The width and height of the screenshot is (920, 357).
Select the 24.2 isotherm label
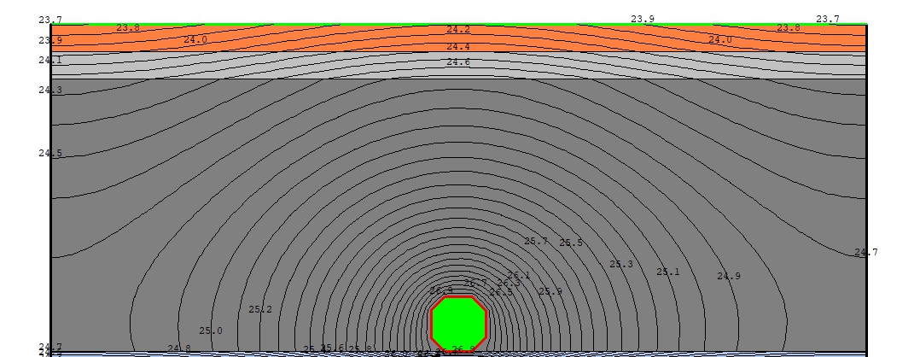[x=457, y=29]
